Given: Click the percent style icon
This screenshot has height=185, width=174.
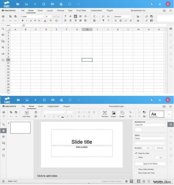Looking at the screenshot, I should point(116,21).
